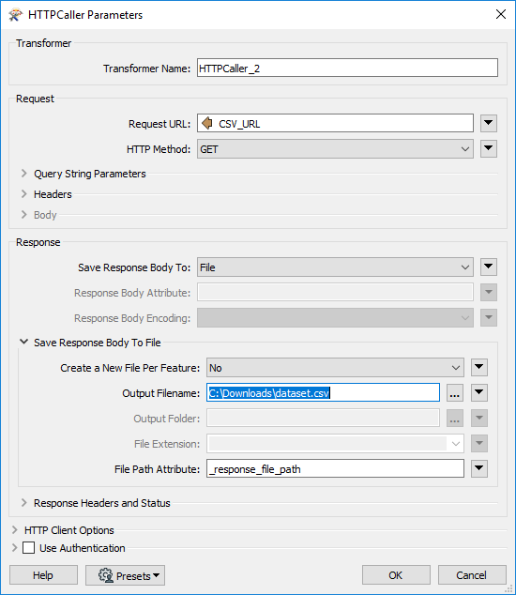Screen dimensions: 516x595
Task: Click the arrow menu beside Request URL
Action: (x=488, y=123)
